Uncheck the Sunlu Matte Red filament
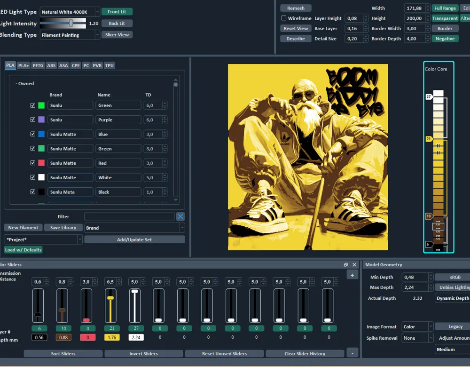 click(33, 163)
